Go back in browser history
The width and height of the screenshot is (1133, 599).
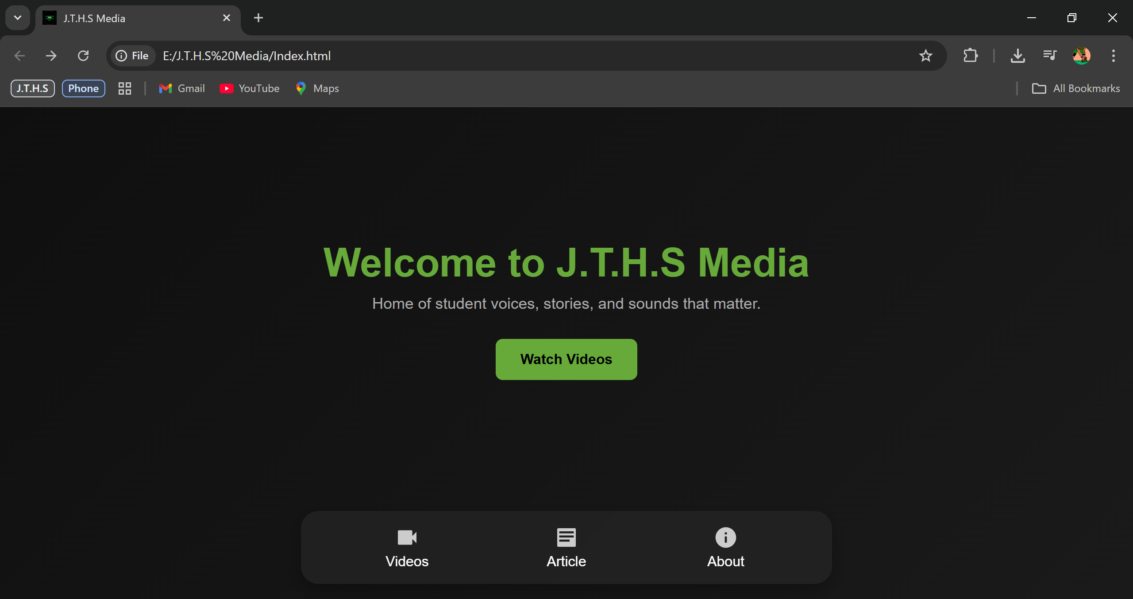pos(19,56)
